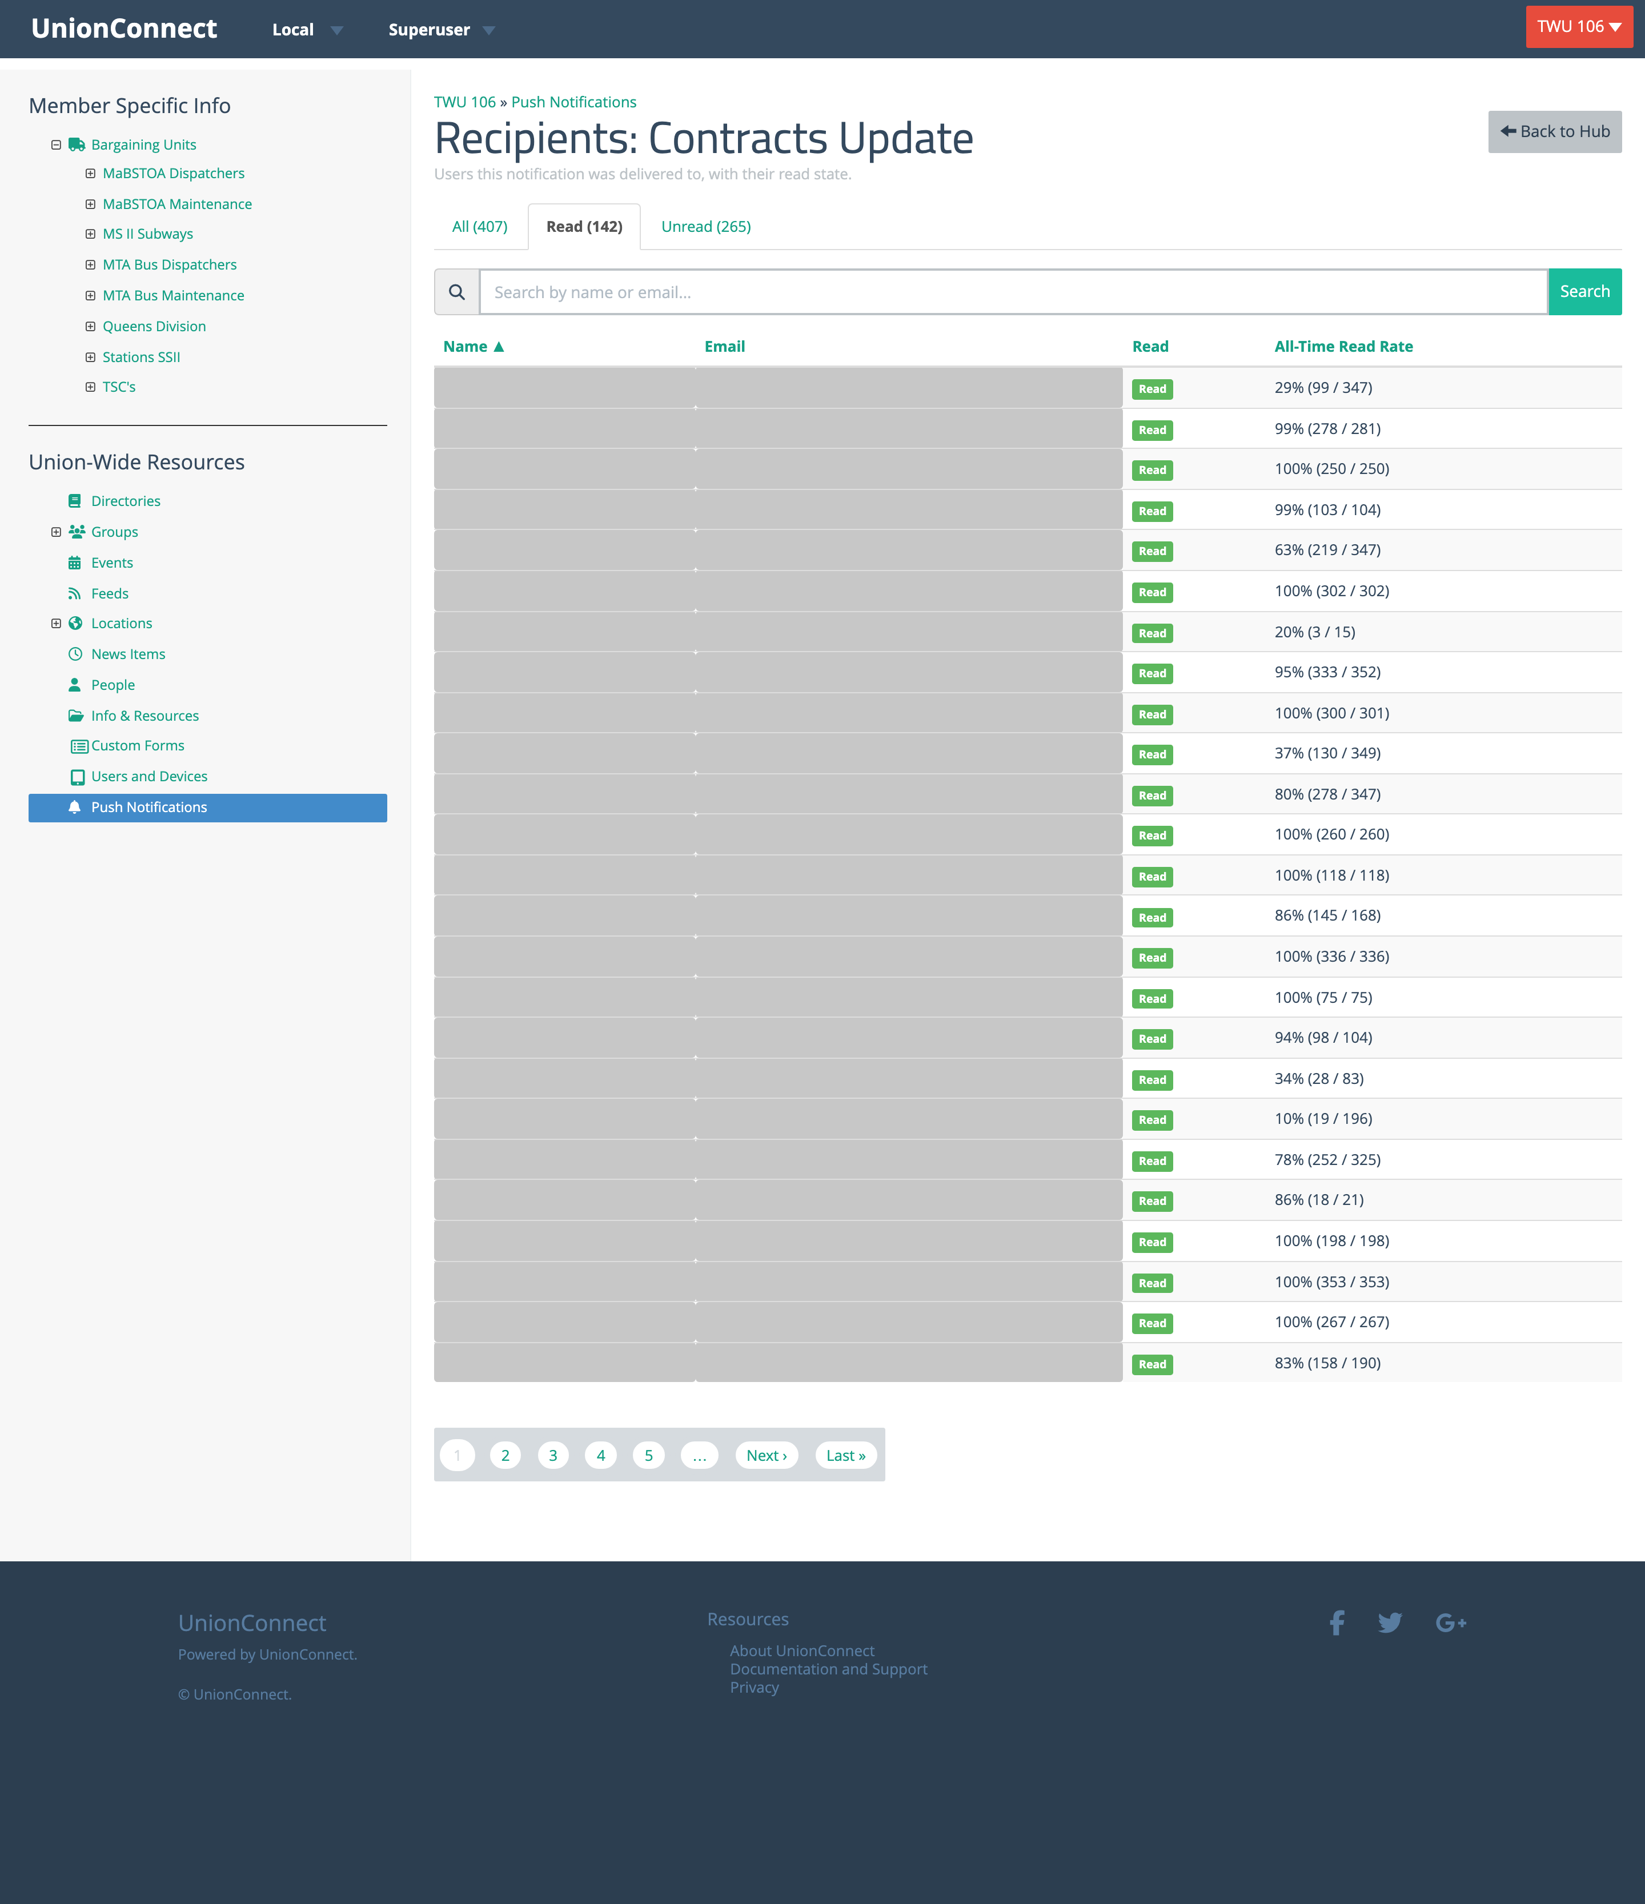Expand the MTA Bus Dispatchers node
The height and width of the screenshot is (1904, 1645).
point(90,264)
